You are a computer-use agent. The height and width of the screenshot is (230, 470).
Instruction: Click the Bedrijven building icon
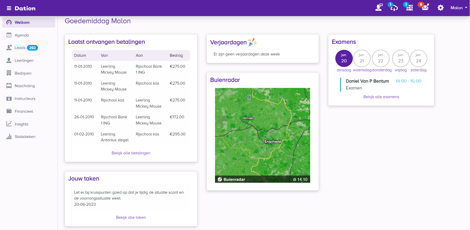(9, 73)
